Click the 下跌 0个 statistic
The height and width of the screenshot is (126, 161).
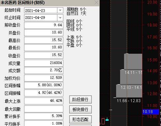[x=74, y=41]
